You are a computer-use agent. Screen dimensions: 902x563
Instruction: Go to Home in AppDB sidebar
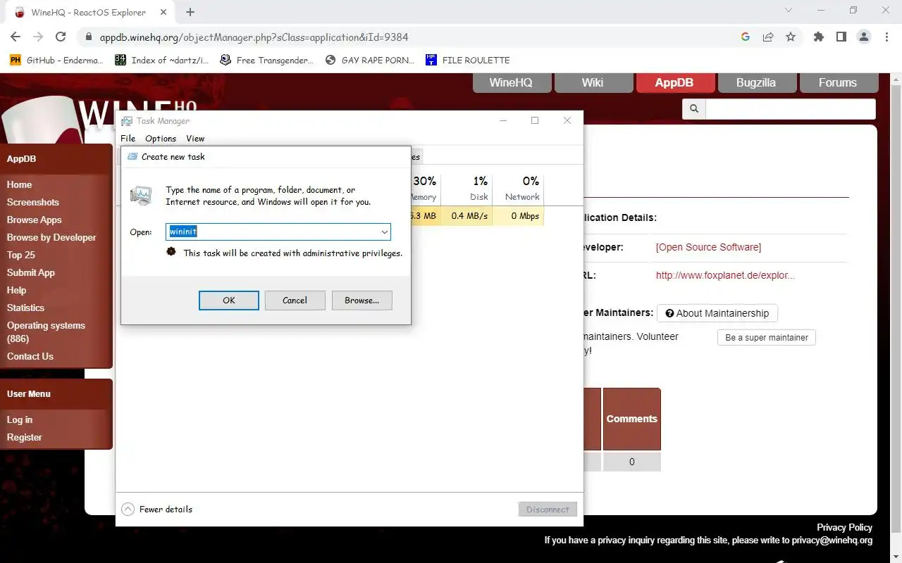click(19, 184)
